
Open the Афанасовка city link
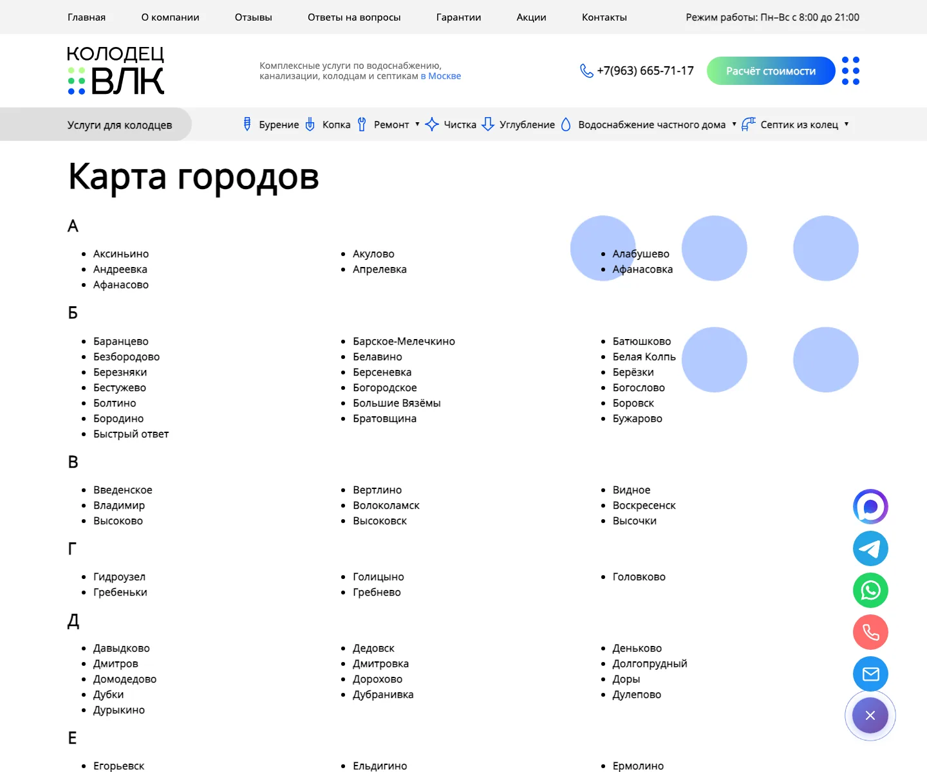tap(642, 270)
